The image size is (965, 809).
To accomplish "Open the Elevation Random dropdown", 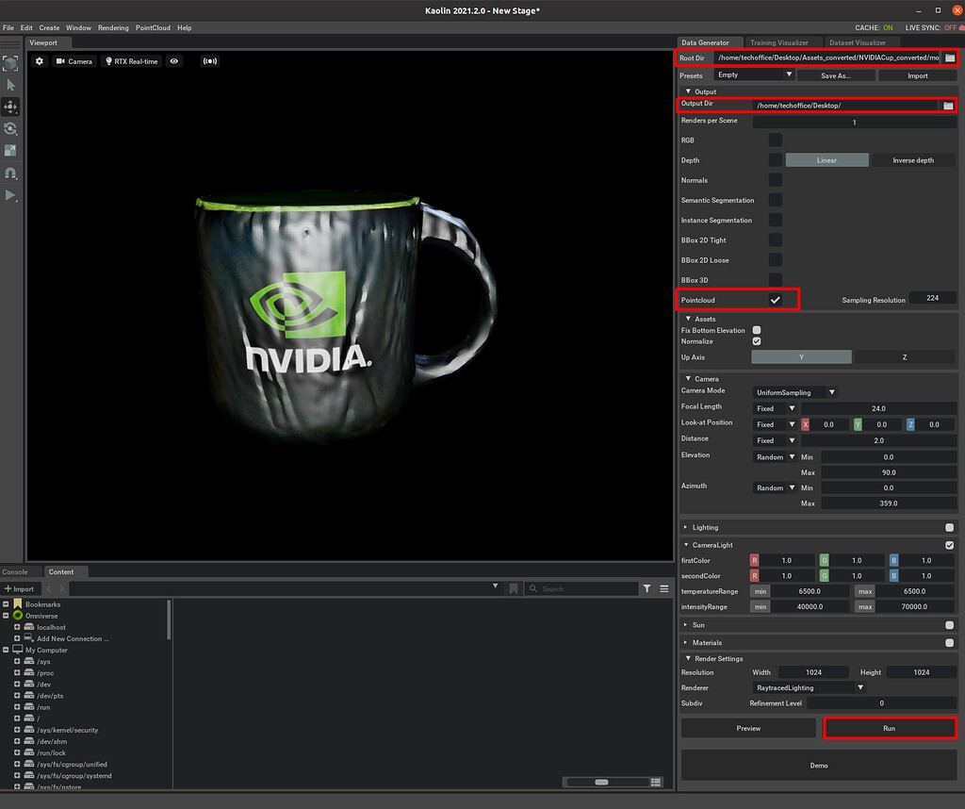I will coord(774,456).
